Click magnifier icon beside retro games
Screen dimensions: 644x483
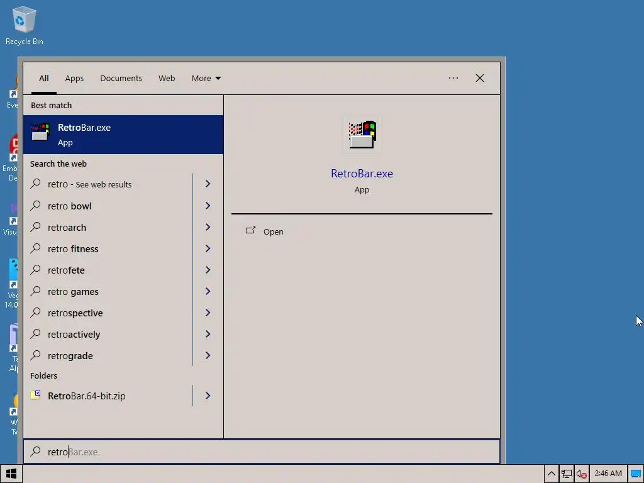coord(36,291)
